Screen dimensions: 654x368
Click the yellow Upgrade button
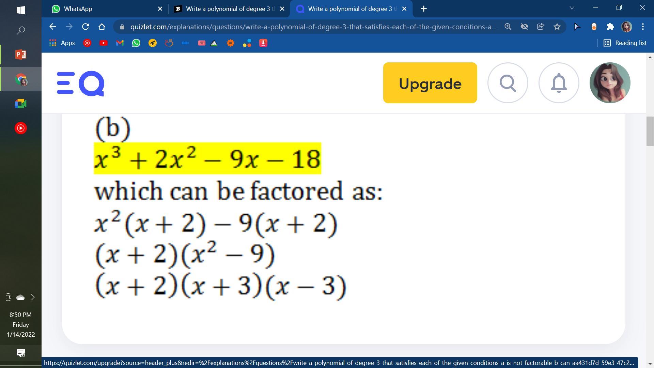click(430, 83)
